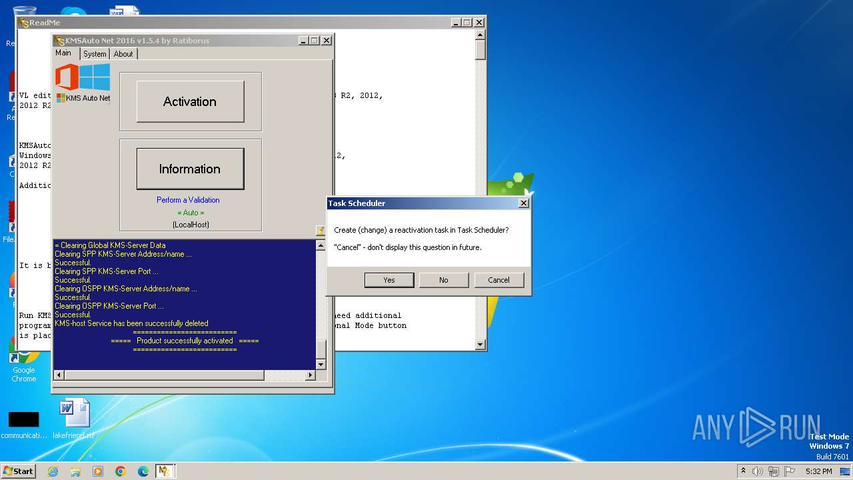This screenshot has width=853, height=480.
Task: Click 'Clearing OSPP KMS-Server Port ...' log line
Action: tap(109, 306)
